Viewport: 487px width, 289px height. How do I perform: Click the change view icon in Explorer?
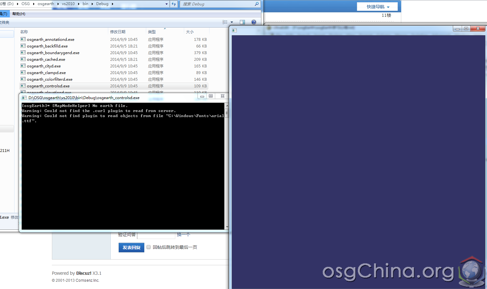225,22
